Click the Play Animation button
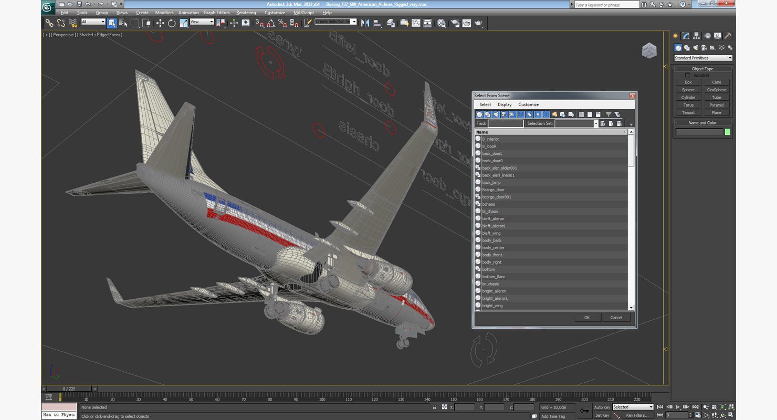 (677, 407)
